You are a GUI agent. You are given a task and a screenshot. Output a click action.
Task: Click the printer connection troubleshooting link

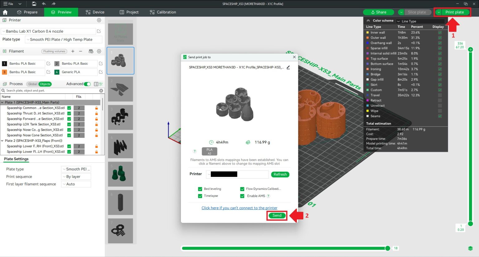coord(239,208)
